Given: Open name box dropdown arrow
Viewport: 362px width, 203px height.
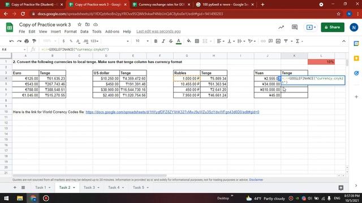Looking at the screenshot, I should point(24,50).
